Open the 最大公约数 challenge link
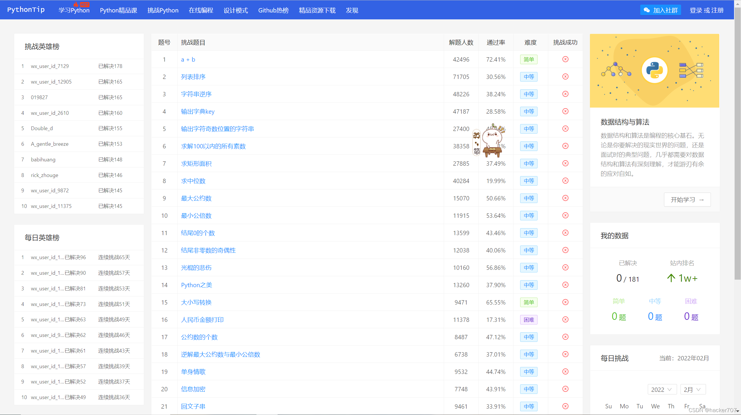The width and height of the screenshot is (741, 415). coord(196,198)
